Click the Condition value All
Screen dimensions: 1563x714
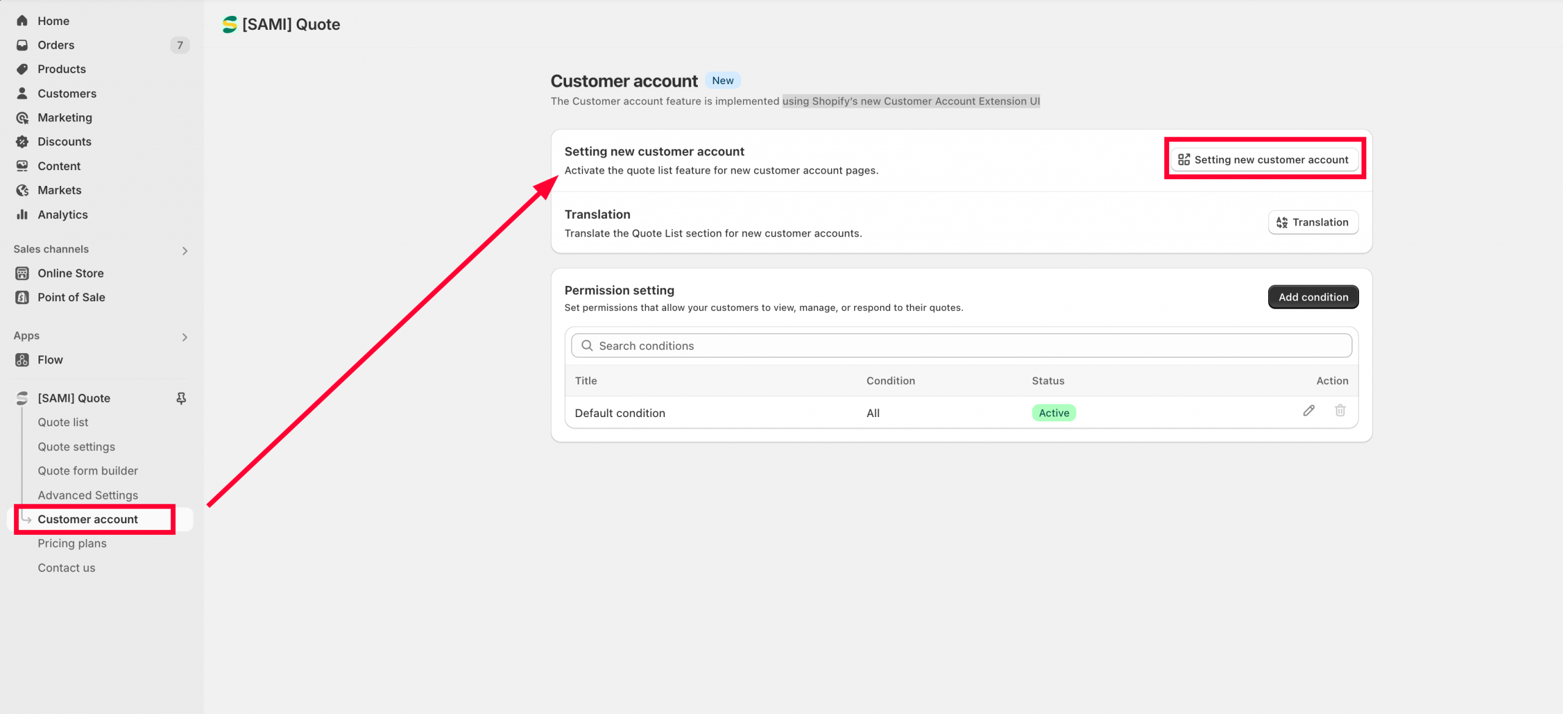coord(873,413)
